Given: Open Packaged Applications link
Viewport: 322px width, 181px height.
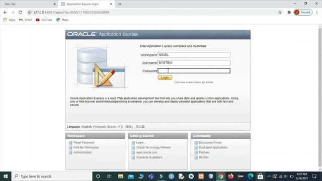Looking at the screenshot, I should [213, 147].
